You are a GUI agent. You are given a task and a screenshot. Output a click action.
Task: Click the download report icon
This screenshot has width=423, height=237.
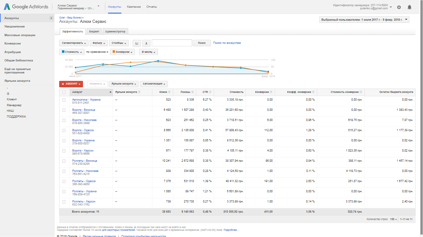click(146, 43)
